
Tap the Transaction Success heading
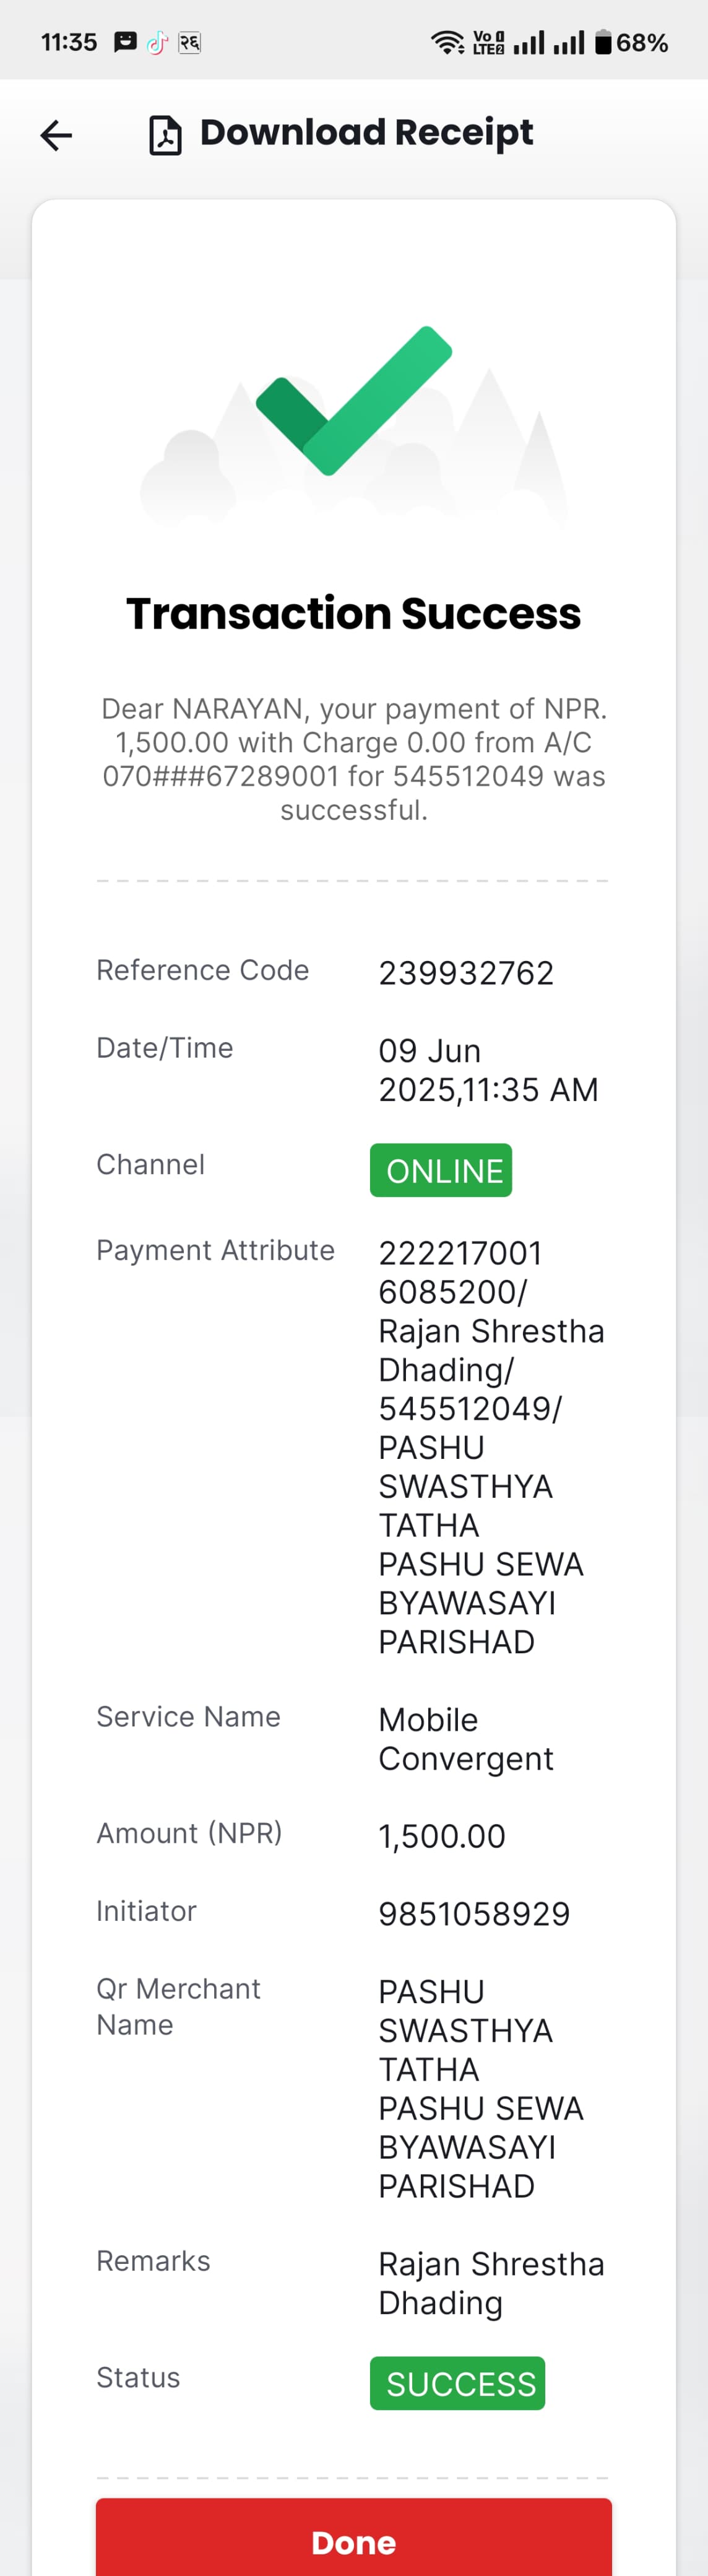[x=354, y=613]
